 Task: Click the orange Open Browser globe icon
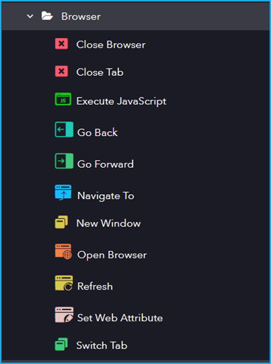(x=64, y=252)
